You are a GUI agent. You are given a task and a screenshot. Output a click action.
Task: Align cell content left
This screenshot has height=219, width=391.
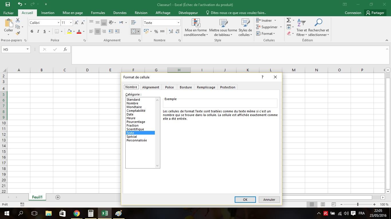tap(91, 31)
